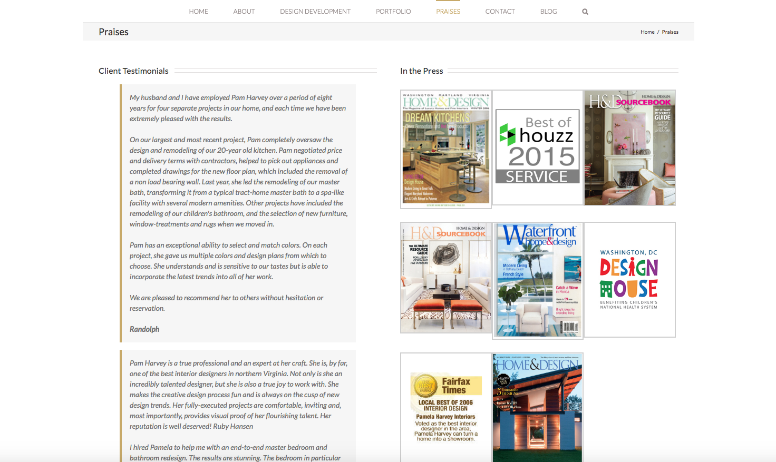Open the Fairfax Times Best of 2006 badge

coord(446,408)
